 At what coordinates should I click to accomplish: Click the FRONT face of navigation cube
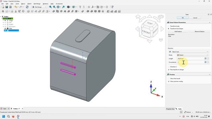click(146, 32)
